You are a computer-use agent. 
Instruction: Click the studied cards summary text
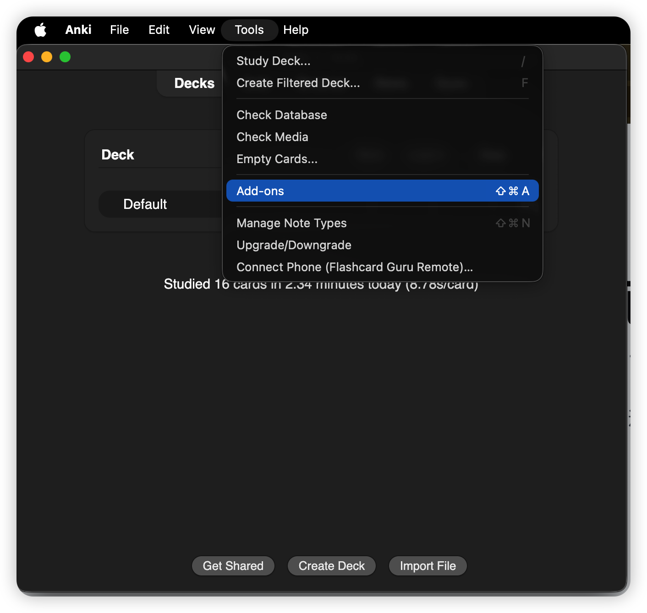pyautogui.click(x=321, y=285)
